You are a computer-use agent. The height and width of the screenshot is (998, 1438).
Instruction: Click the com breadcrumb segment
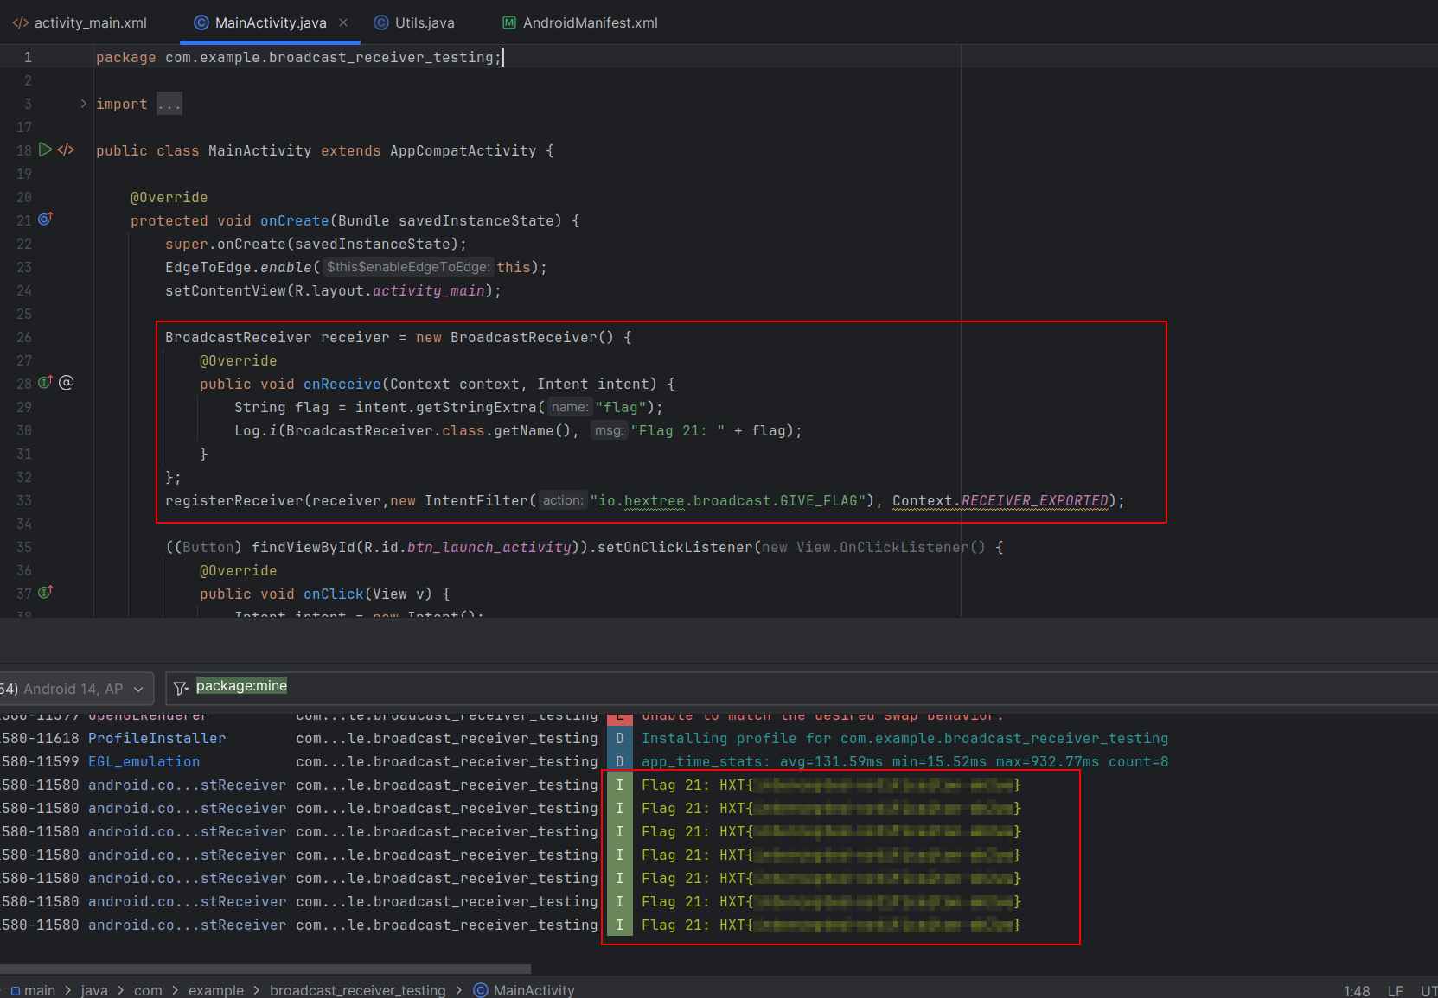148,990
